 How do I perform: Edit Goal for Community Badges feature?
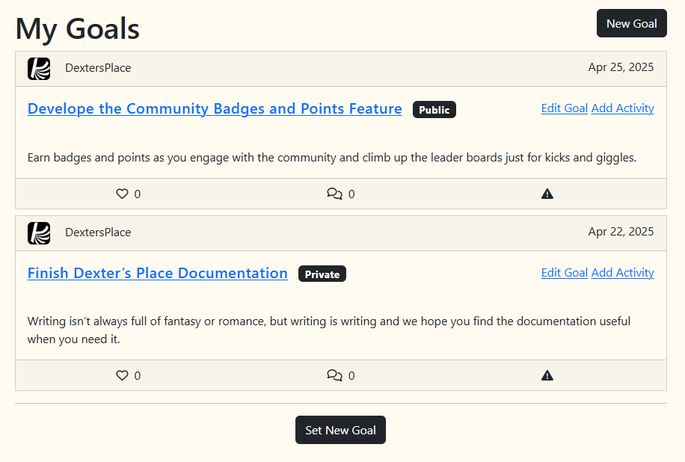point(564,108)
